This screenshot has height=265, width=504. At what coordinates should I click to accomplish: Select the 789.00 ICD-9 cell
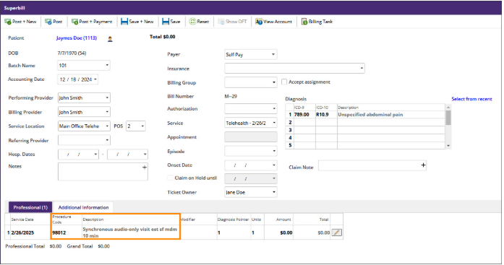coord(304,115)
